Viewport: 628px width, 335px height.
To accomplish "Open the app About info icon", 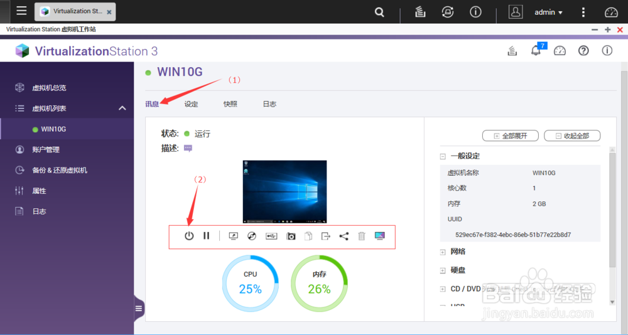I will (607, 50).
